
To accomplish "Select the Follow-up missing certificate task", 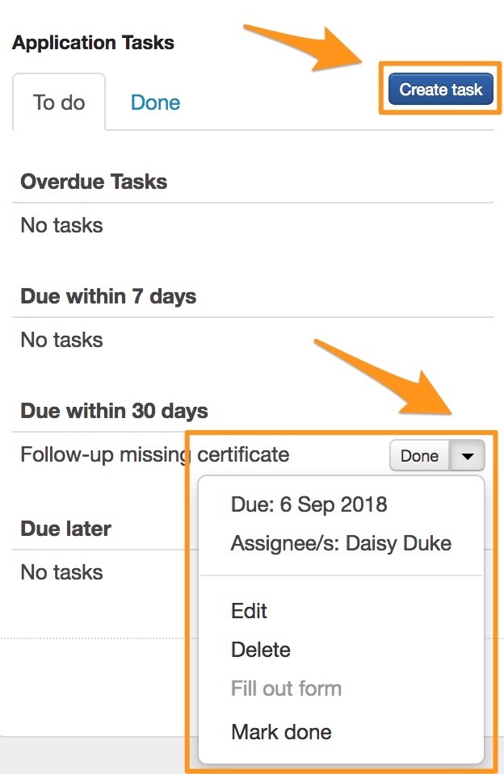I will (x=154, y=454).
